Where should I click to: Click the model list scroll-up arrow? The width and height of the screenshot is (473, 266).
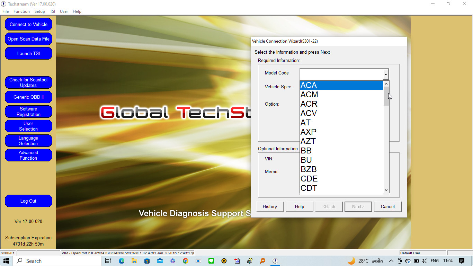[x=386, y=83]
